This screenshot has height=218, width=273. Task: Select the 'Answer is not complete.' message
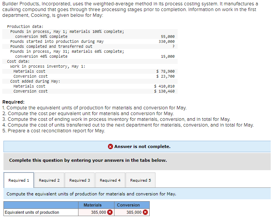click(x=142, y=146)
